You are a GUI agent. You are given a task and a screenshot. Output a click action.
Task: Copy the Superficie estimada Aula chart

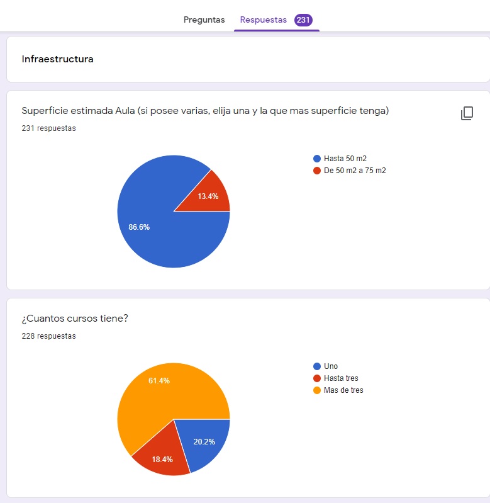(467, 113)
